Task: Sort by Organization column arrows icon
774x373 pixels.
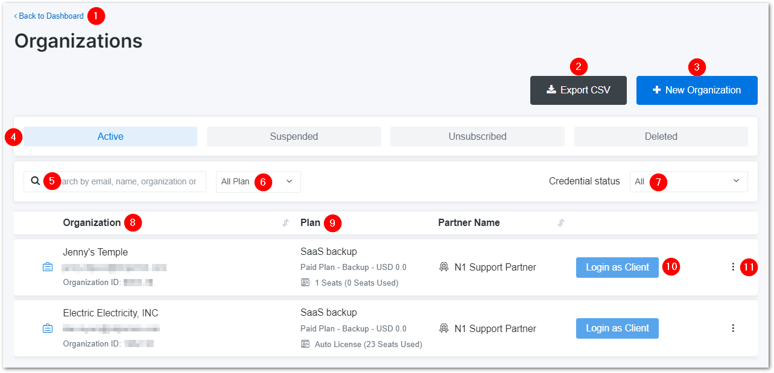Action: tap(285, 223)
